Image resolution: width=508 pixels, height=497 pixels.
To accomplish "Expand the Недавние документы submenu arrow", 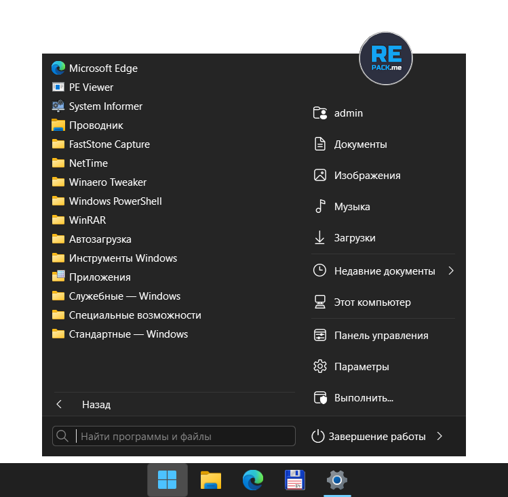I will (451, 271).
